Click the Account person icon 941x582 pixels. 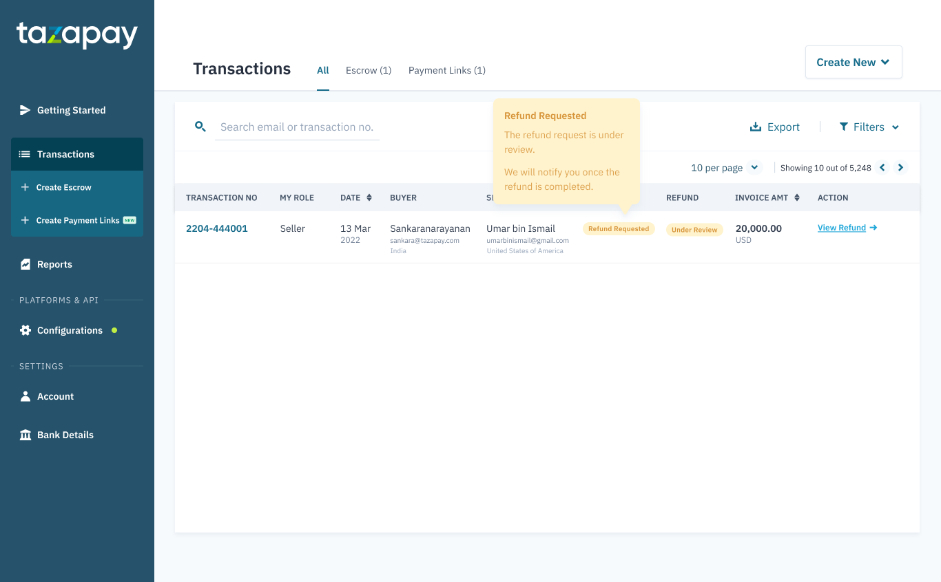tap(25, 396)
